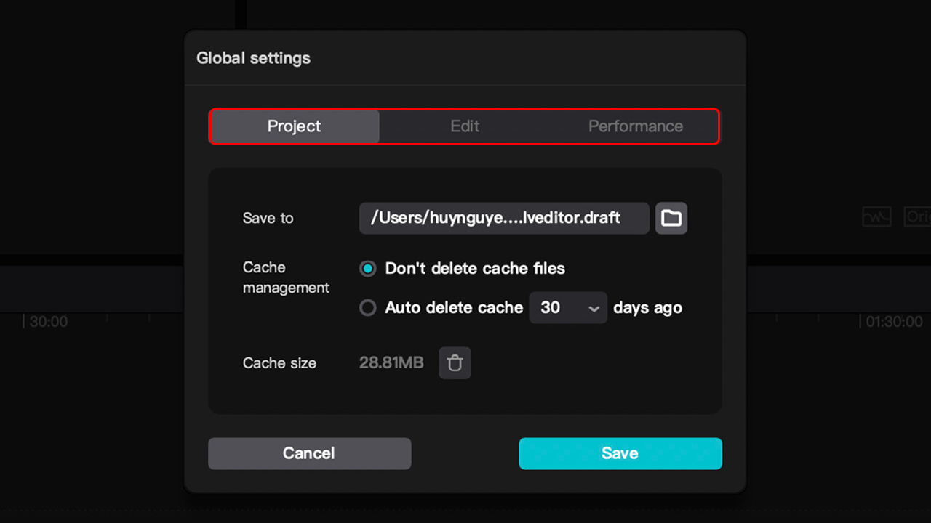Click the Save to label
The height and width of the screenshot is (523, 931).
268,218
